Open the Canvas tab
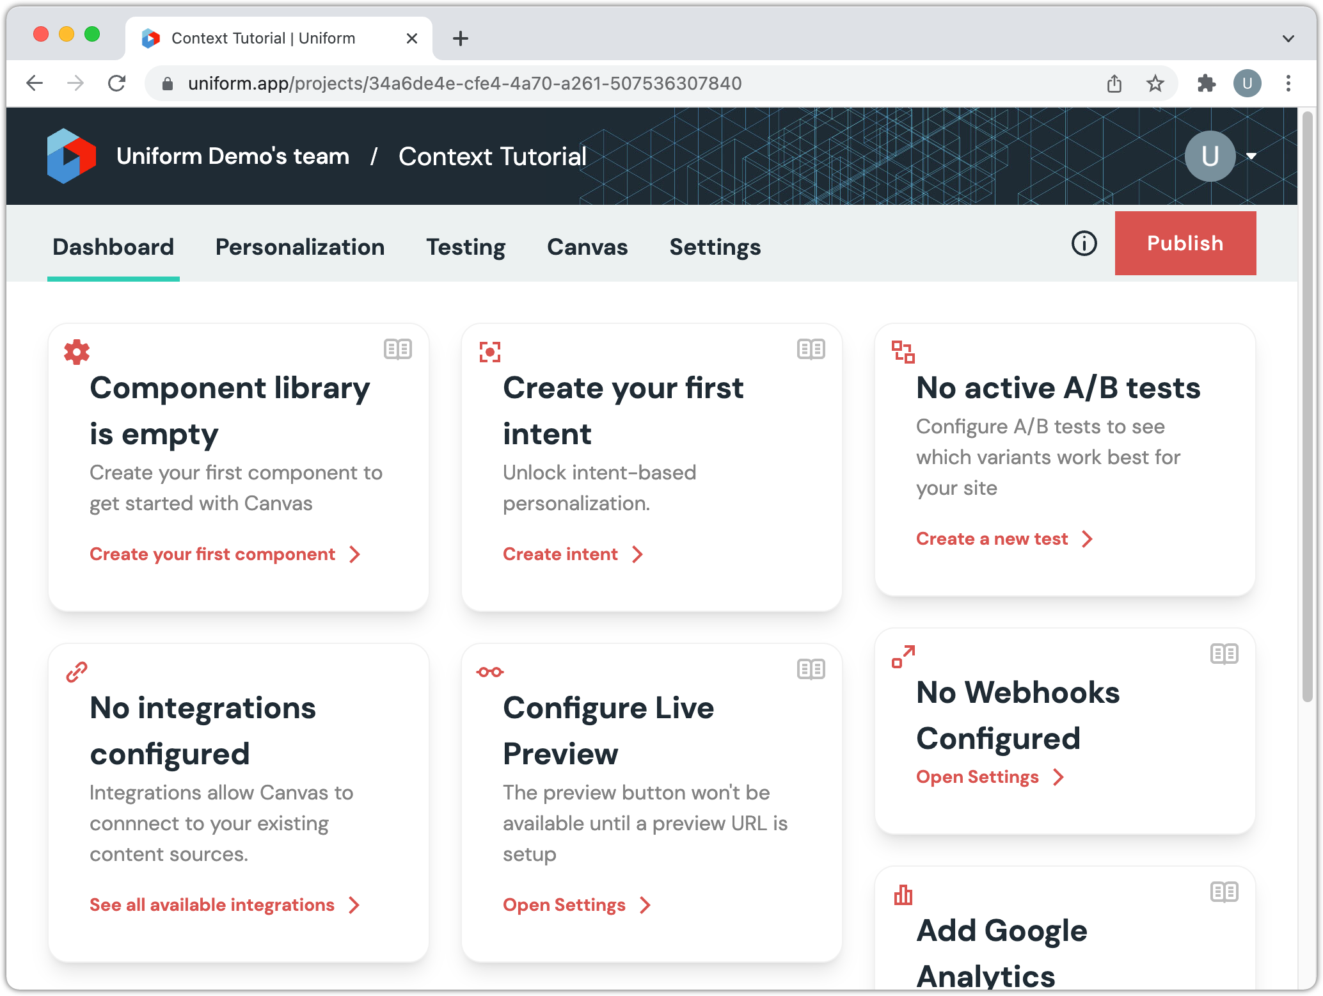Image resolution: width=1323 pixels, height=996 pixels. (x=587, y=247)
